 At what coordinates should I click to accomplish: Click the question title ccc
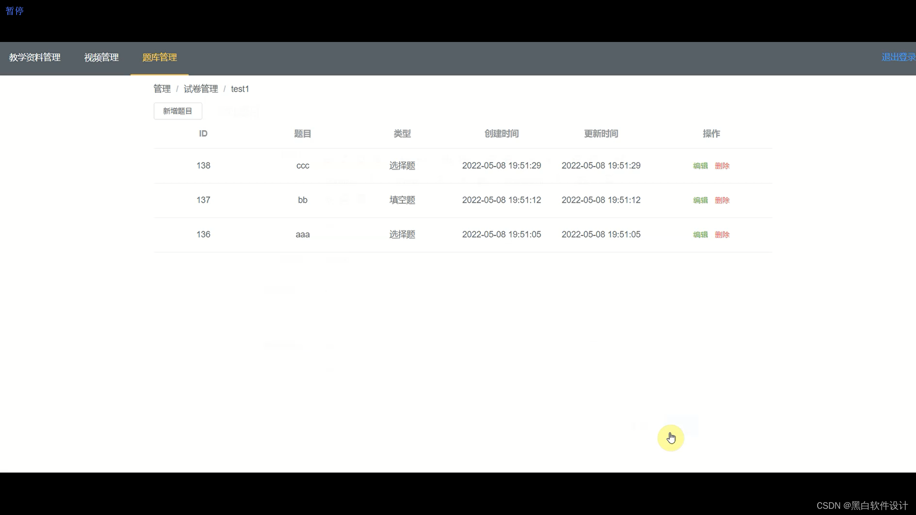pyautogui.click(x=303, y=166)
